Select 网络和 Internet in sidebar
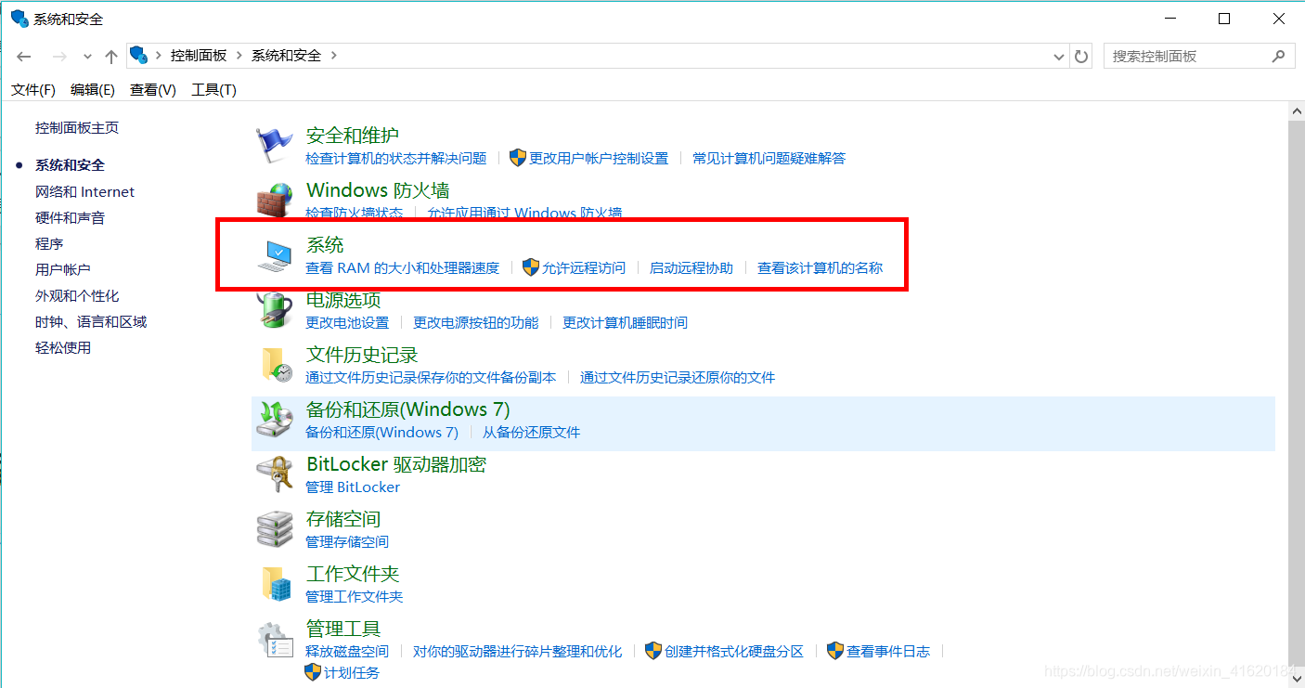1305x688 pixels. coord(84,191)
